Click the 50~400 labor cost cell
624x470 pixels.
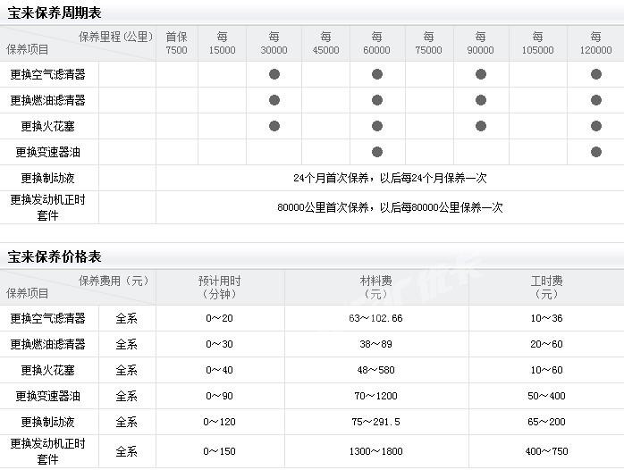click(546, 396)
